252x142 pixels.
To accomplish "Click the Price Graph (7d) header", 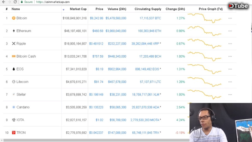I will (x=211, y=9).
